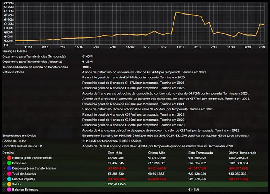Click the Patrocinadores label
This screenshot has height=194, width=270.
(13, 72)
